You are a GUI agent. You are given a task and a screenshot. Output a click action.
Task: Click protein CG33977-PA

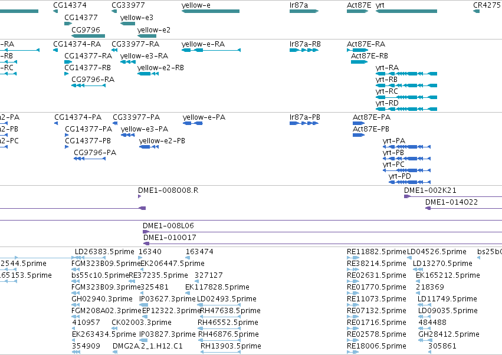tap(136, 117)
